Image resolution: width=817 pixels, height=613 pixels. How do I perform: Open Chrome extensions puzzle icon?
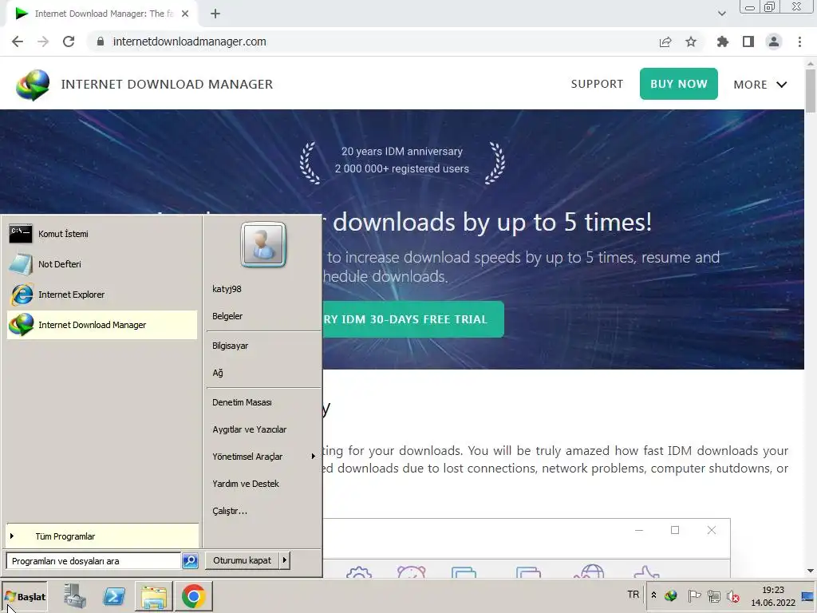[x=723, y=42]
